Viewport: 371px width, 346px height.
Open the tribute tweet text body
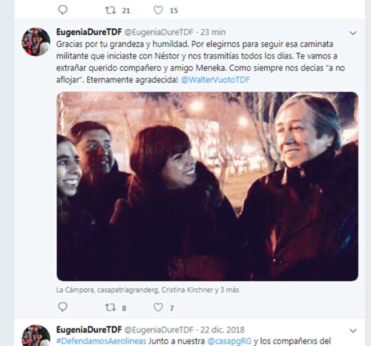200,62
